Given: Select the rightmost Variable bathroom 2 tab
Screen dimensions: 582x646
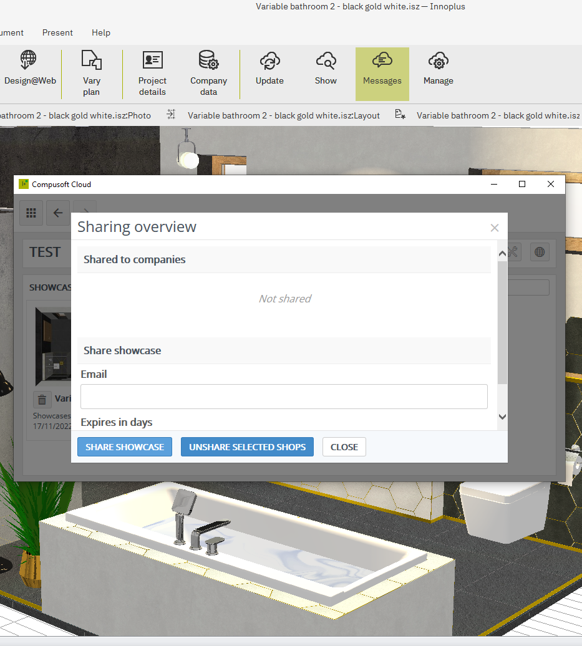Looking at the screenshot, I should [499, 115].
